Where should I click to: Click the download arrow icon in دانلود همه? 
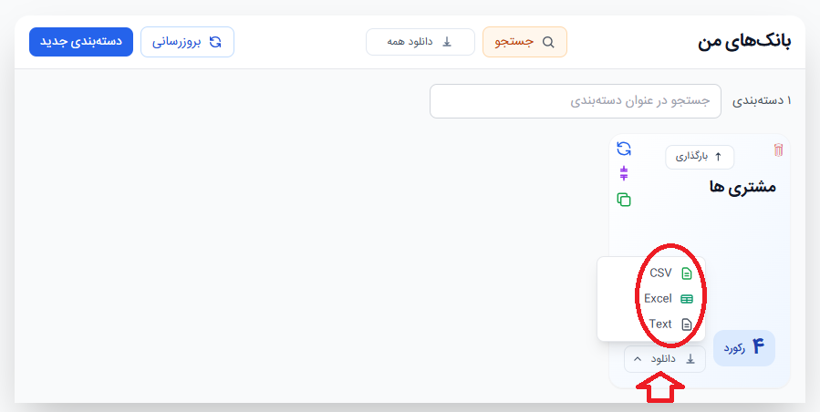click(x=447, y=42)
